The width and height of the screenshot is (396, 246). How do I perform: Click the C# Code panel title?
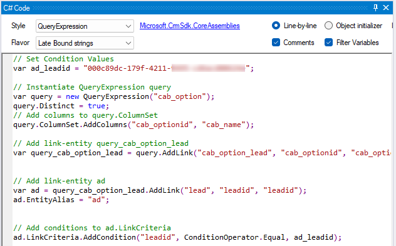tap(17, 8)
